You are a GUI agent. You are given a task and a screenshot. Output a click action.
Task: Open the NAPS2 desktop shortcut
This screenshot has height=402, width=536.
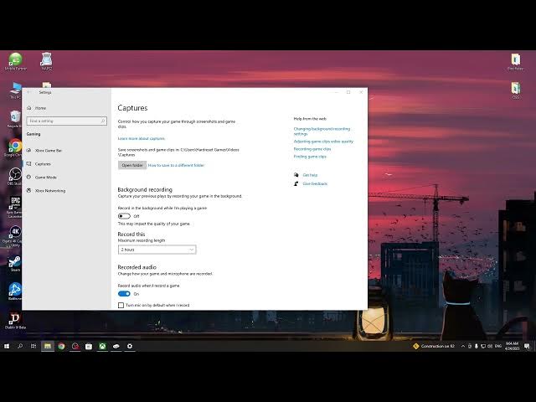pyautogui.click(x=47, y=61)
